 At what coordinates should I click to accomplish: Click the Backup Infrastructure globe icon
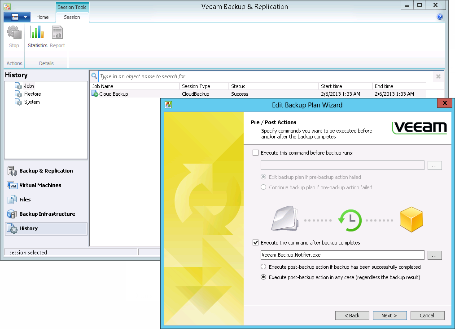pyautogui.click(x=12, y=214)
